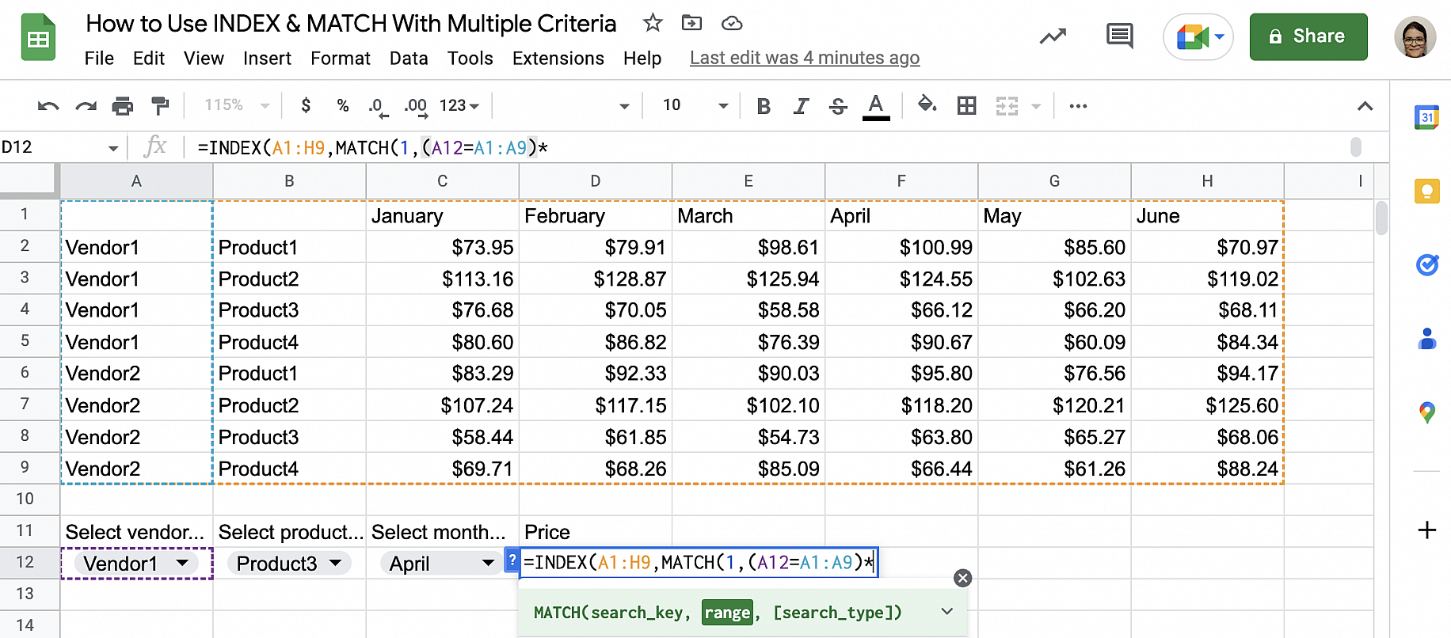Viewport: 1451px width, 638px height.
Task: Format as percent
Action: click(343, 105)
